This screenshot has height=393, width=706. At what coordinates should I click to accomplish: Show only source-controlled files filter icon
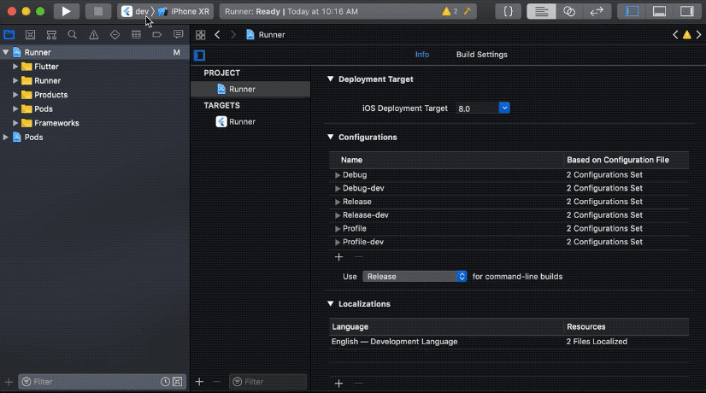[x=178, y=382]
